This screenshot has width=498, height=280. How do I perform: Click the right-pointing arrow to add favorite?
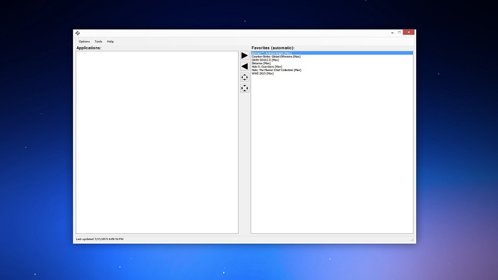point(244,55)
